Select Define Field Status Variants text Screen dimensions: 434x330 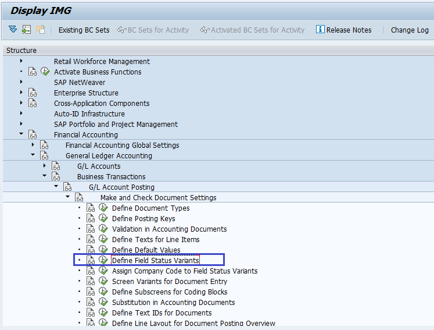pyautogui.click(x=155, y=260)
